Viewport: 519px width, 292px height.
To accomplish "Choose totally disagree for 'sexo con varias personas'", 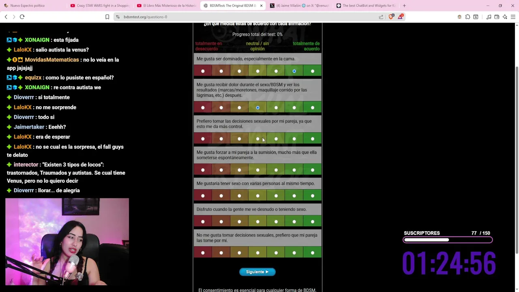I will pyautogui.click(x=203, y=196).
